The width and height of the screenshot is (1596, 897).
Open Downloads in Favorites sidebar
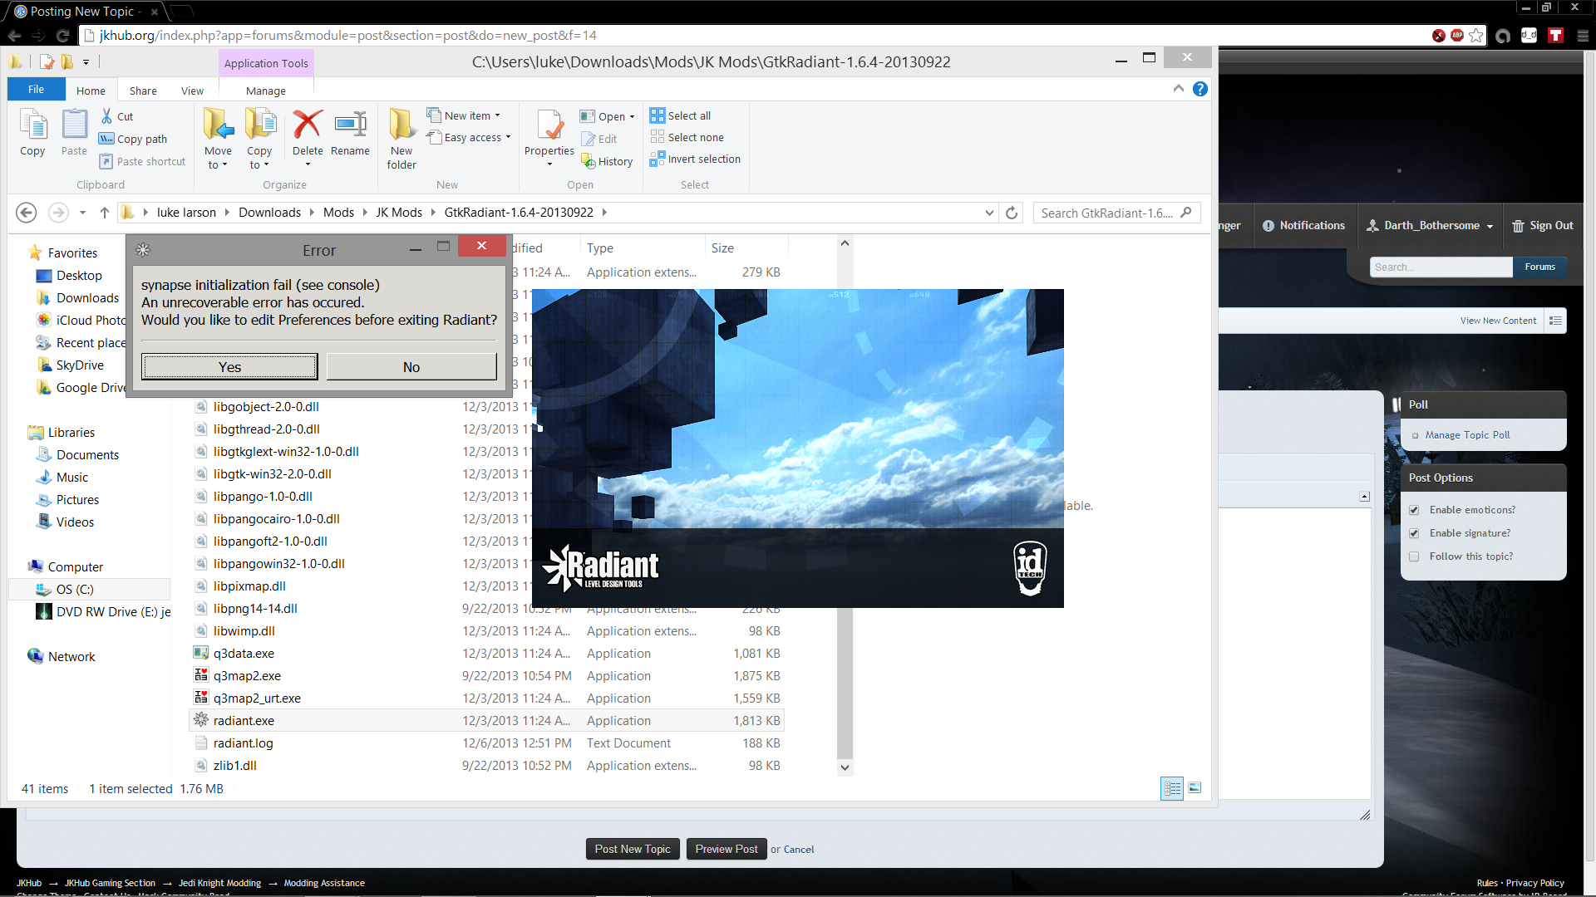[x=87, y=298]
